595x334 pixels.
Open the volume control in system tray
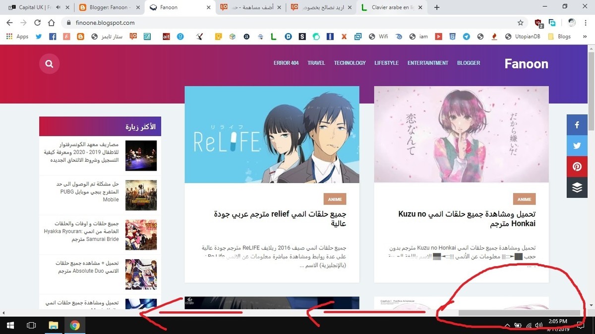(539, 326)
